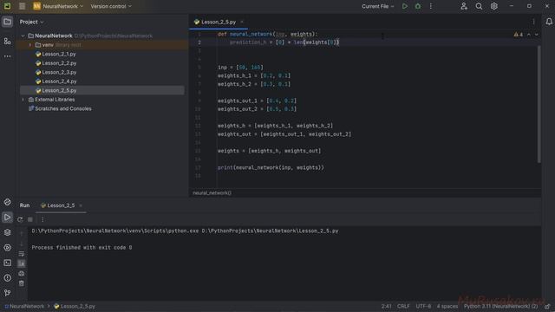Click script path link in Run output

270,231
